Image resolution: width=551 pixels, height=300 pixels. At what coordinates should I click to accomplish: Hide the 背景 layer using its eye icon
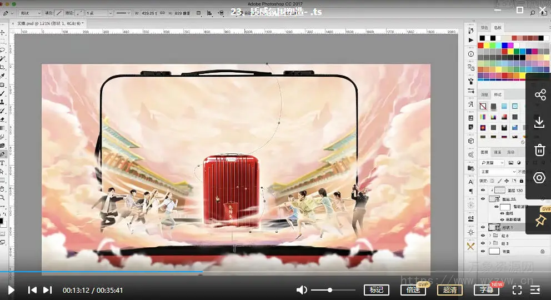483,251
